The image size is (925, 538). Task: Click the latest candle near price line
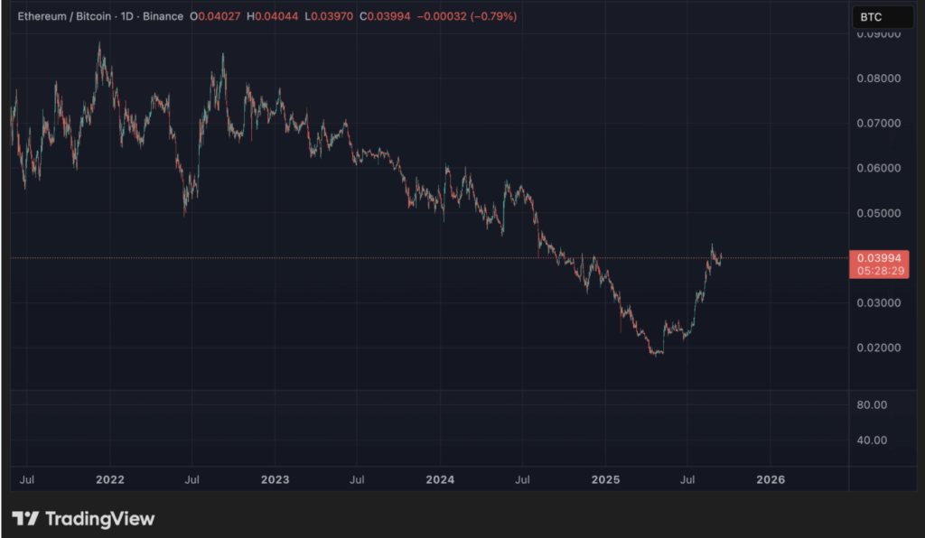tap(721, 257)
